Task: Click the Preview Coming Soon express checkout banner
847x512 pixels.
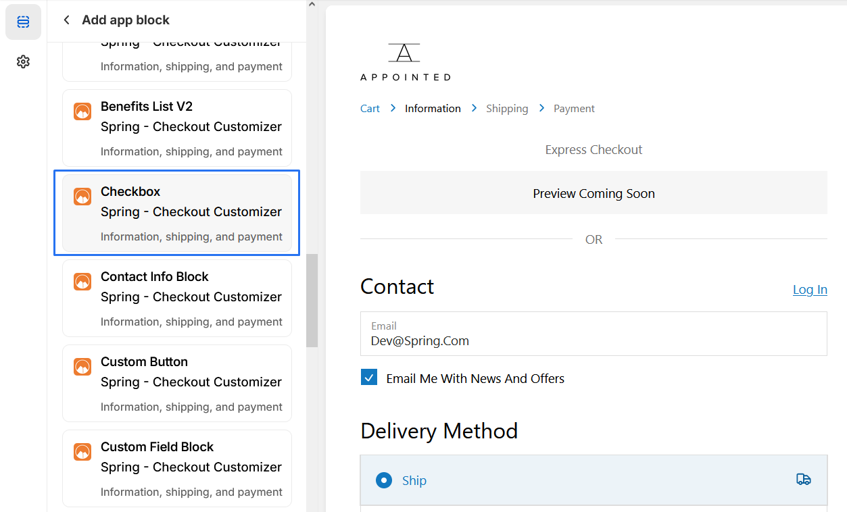Action: (594, 193)
